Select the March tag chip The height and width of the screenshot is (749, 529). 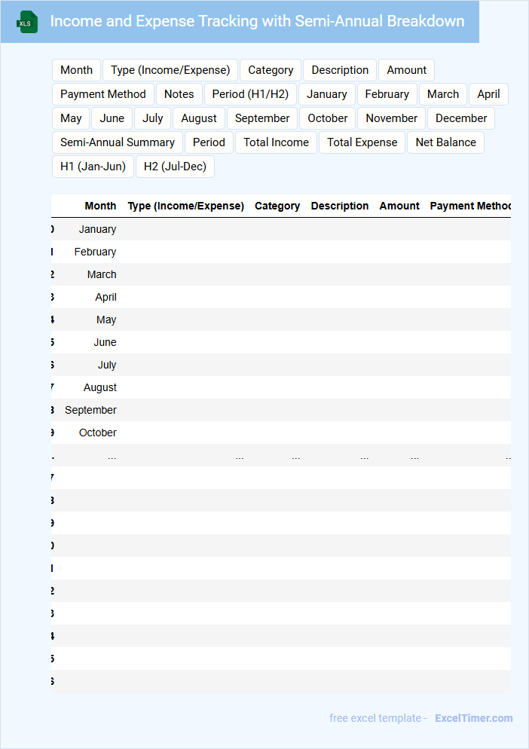(x=443, y=94)
